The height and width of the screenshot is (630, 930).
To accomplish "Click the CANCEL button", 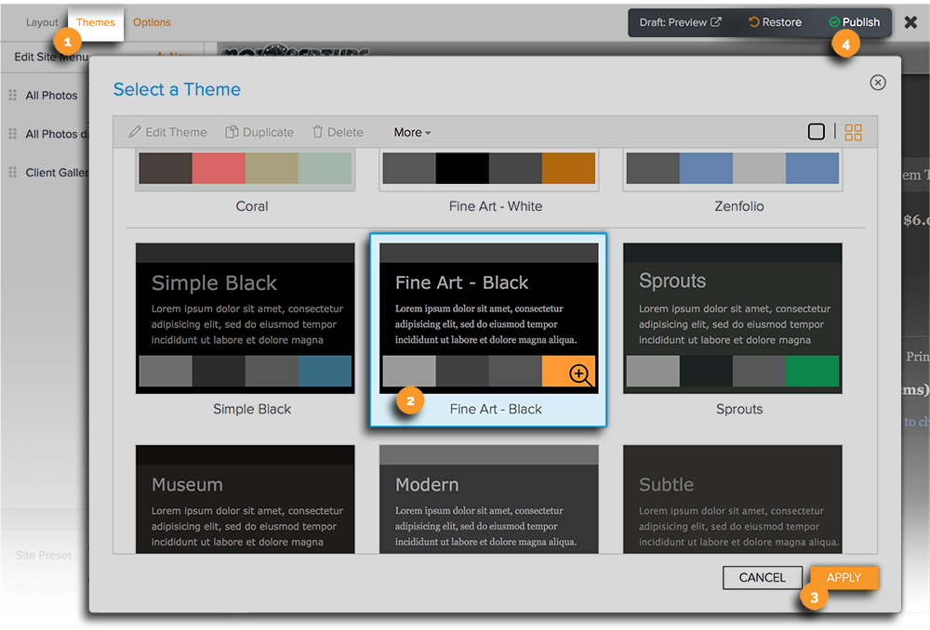I will coord(763,578).
